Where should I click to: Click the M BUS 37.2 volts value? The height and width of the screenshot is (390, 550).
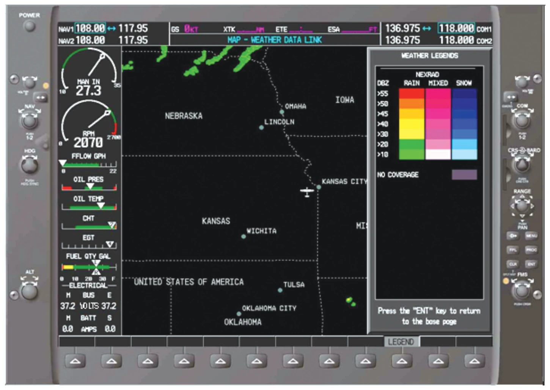[68, 306]
